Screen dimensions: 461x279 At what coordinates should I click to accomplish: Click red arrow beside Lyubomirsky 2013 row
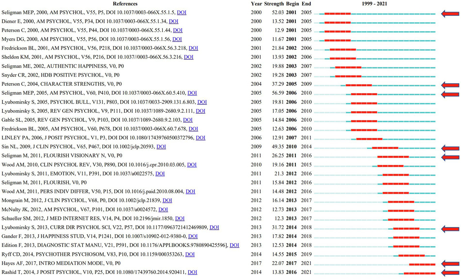pos(450,229)
